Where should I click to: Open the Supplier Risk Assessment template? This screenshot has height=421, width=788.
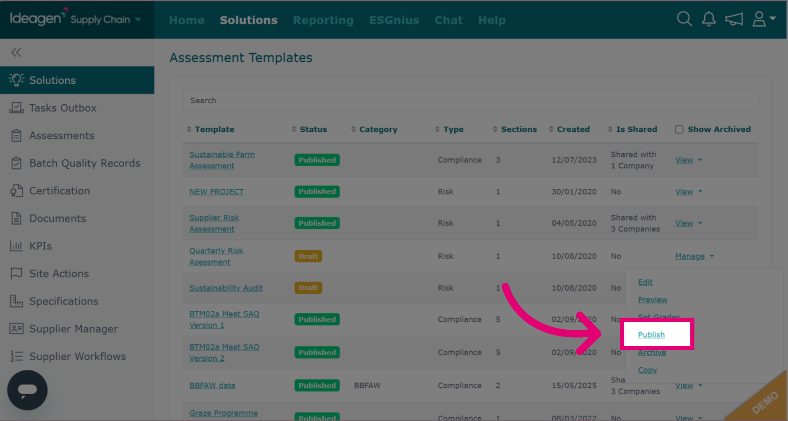[x=214, y=223]
